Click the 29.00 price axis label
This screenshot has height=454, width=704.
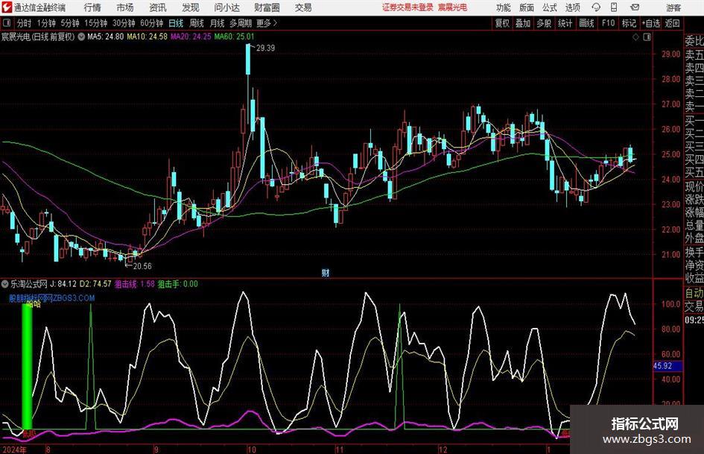tap(670, 54)
